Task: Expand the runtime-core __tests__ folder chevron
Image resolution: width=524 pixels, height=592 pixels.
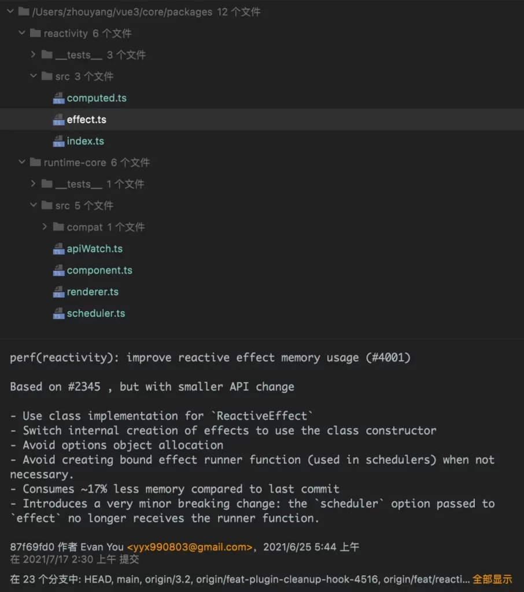Action: (x=33, y=183)
